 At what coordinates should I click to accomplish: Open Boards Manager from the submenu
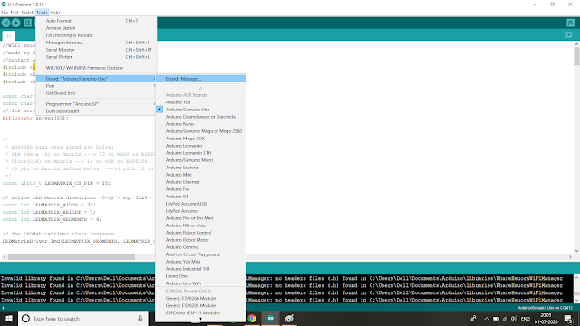click(201, 79)
